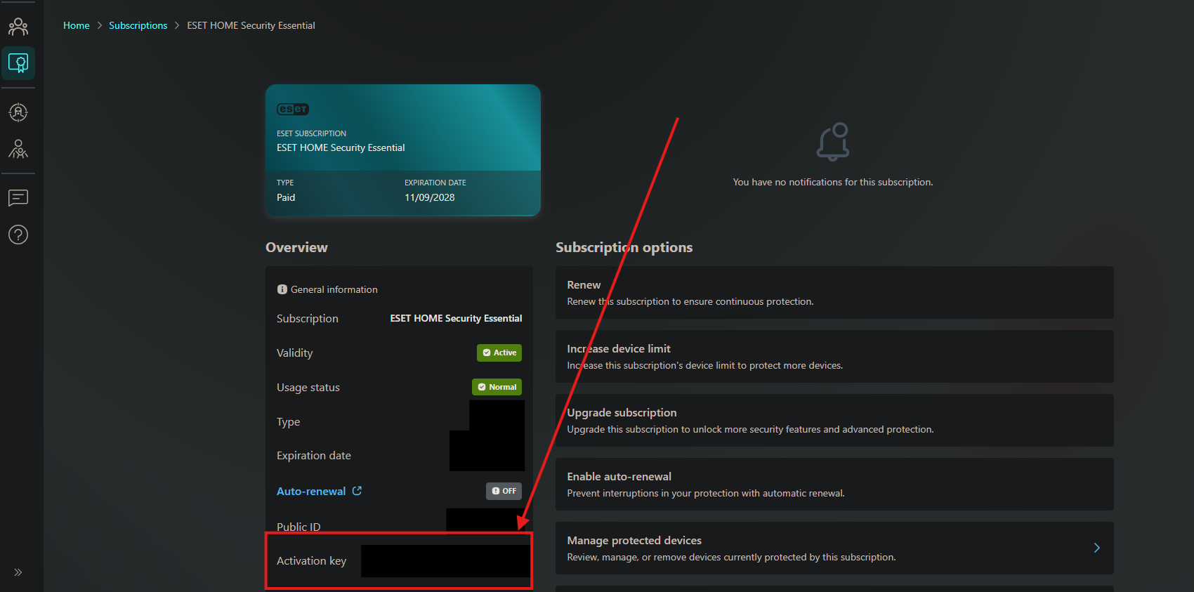Open the Parental Control sidebar icon
Image resolution: width=1194 pixels, height=592 pixels.
18,149
